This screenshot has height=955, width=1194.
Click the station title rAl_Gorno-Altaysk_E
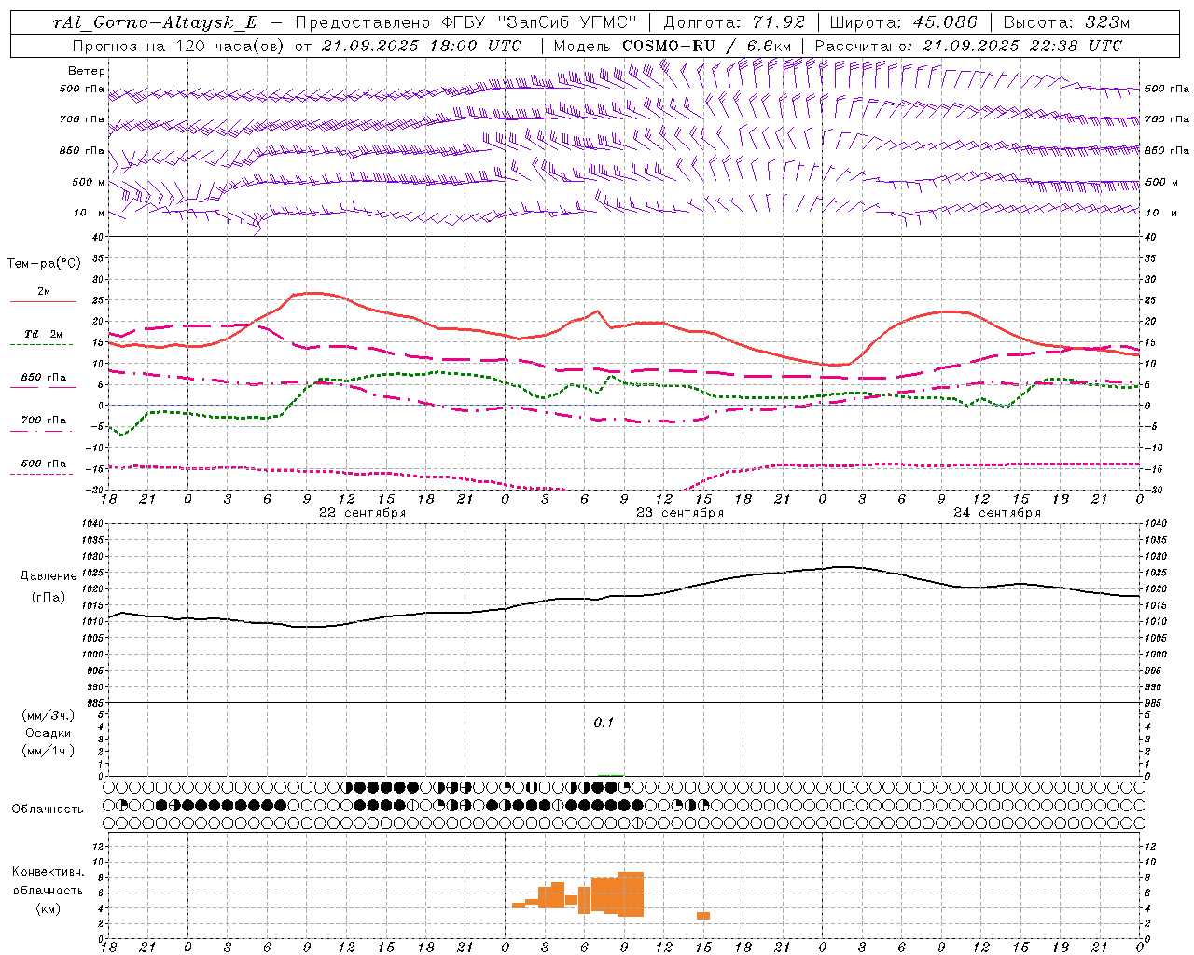[155, 23]
